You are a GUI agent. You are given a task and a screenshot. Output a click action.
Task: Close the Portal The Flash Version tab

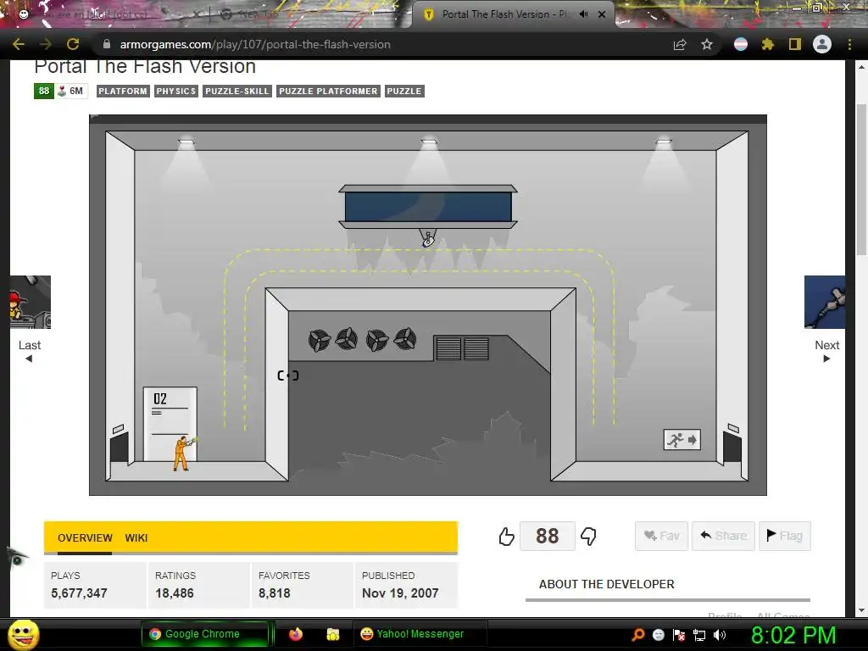602,14
